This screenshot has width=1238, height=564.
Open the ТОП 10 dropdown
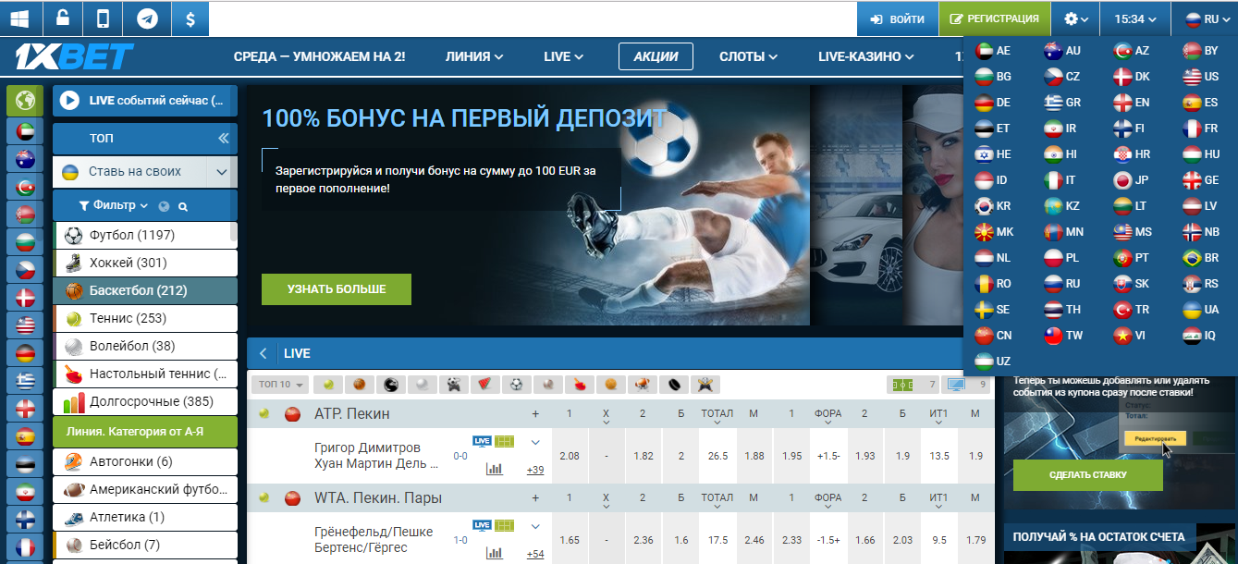(279, 385)
